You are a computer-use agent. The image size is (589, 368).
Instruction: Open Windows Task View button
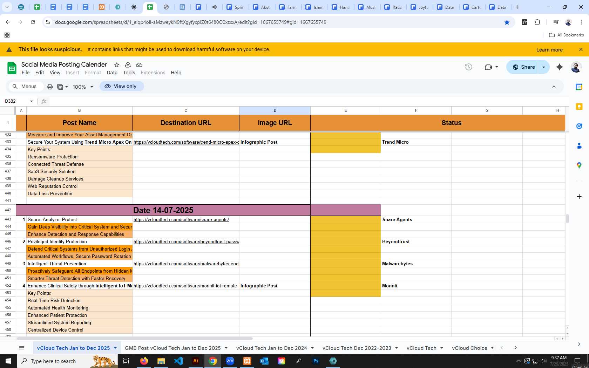[126, 361]
